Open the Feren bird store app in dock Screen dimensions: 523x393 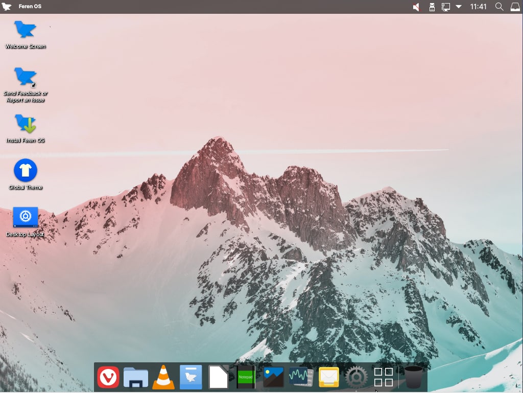[191, 377]
